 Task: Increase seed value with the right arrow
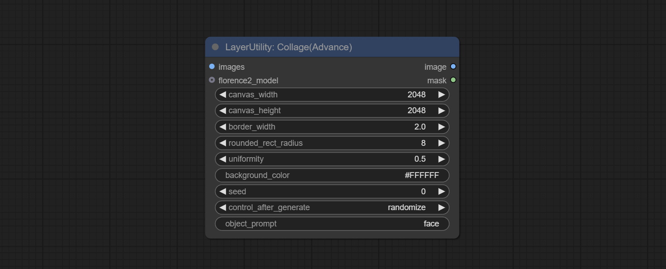point(441,192)
